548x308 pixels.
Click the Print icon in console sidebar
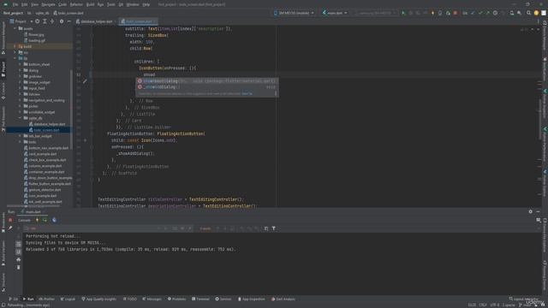[19, 259]
